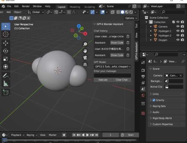Switch to the Modeling workspace tab
187x143 pixels.
75,7
